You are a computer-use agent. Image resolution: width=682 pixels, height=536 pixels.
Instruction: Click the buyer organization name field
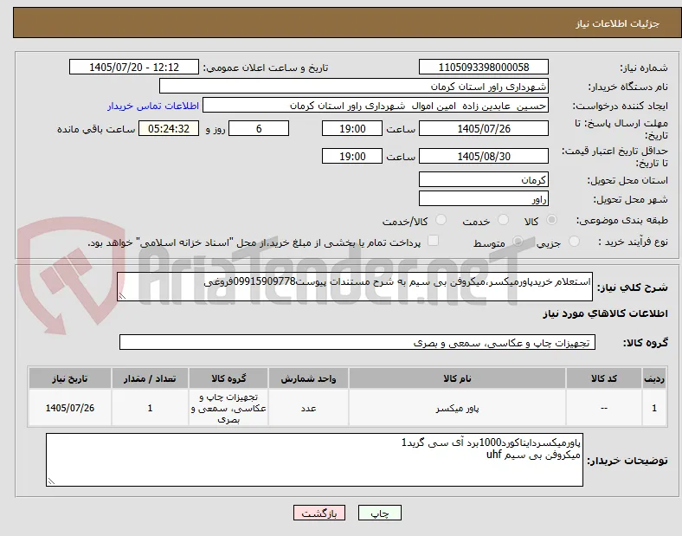coord(354,86)
